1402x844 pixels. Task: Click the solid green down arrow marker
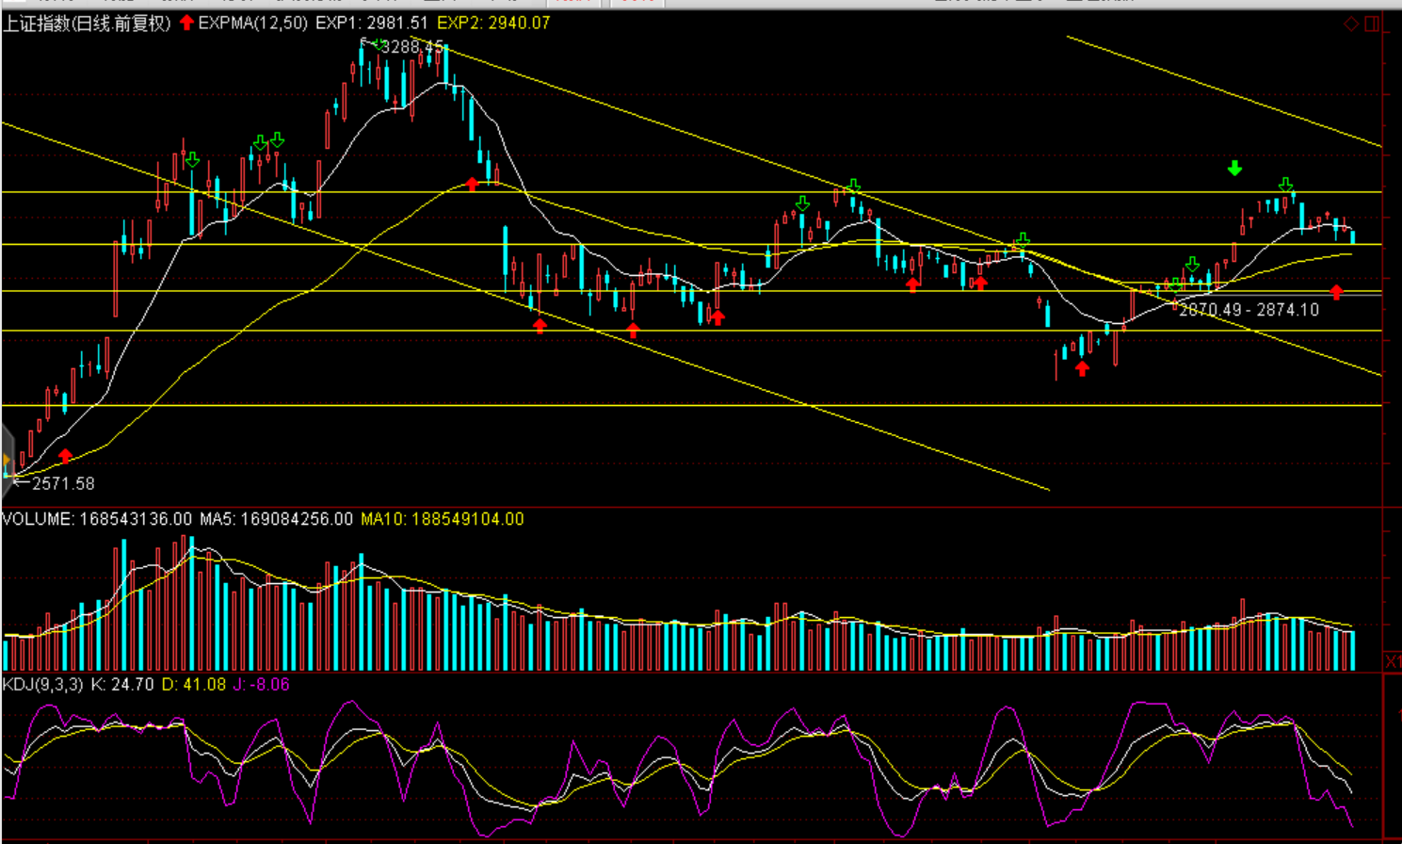(x=1234, y=169)
